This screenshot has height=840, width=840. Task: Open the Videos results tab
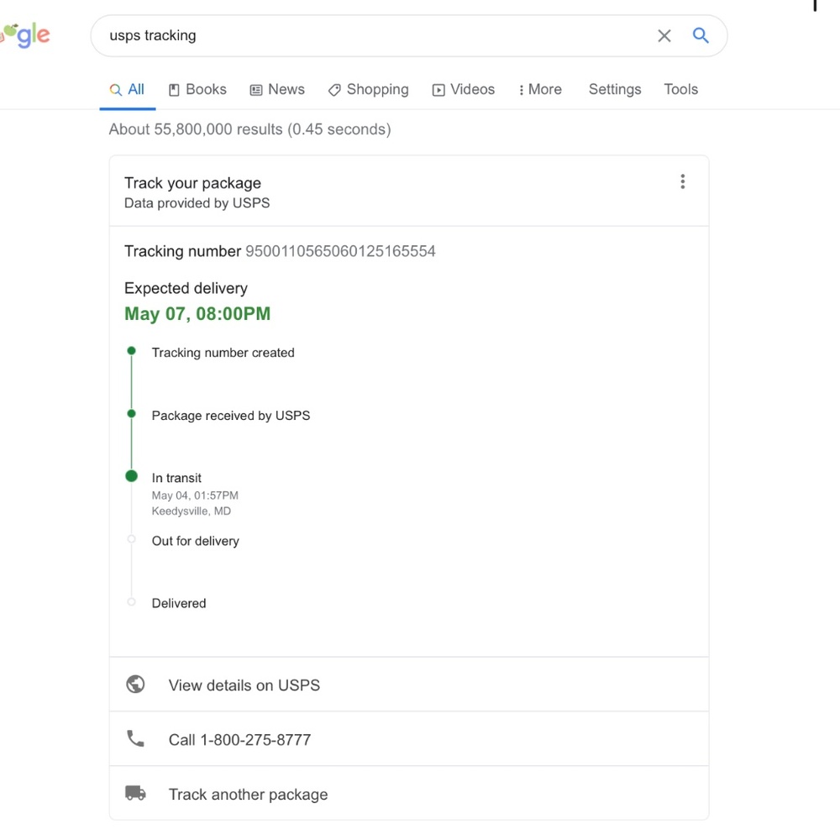(x=464, y=90)
